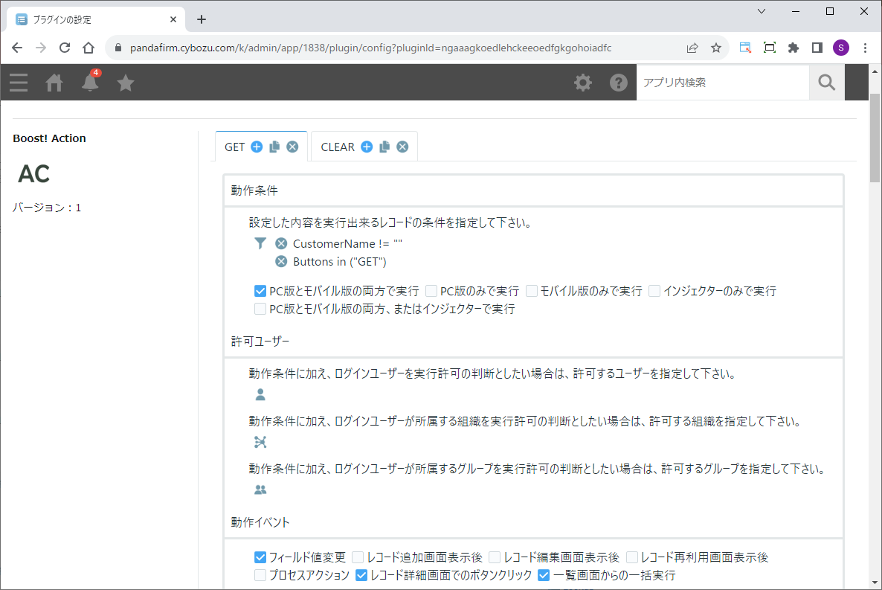
Task: Select permitted groups via group icon
Action: coord(260,490)
